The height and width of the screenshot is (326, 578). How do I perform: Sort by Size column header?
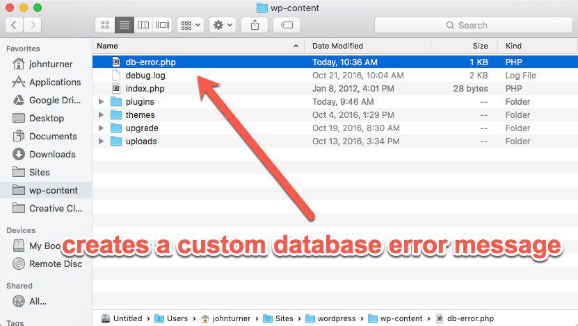coord(464,46)
